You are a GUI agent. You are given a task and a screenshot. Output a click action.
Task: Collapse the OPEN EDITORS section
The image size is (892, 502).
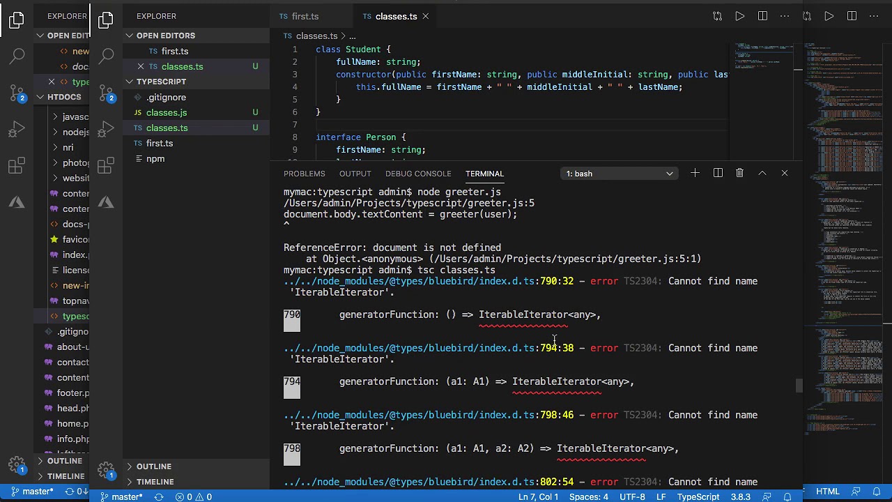[x=165, y=36]
